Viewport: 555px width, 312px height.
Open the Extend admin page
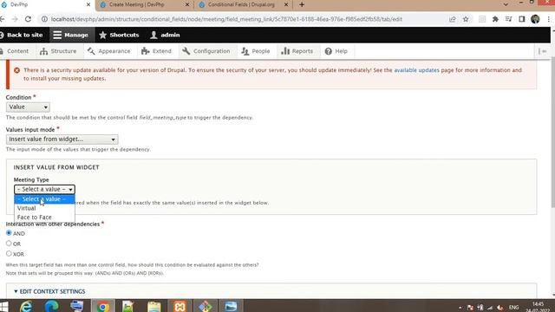click(x=156, y=51)
